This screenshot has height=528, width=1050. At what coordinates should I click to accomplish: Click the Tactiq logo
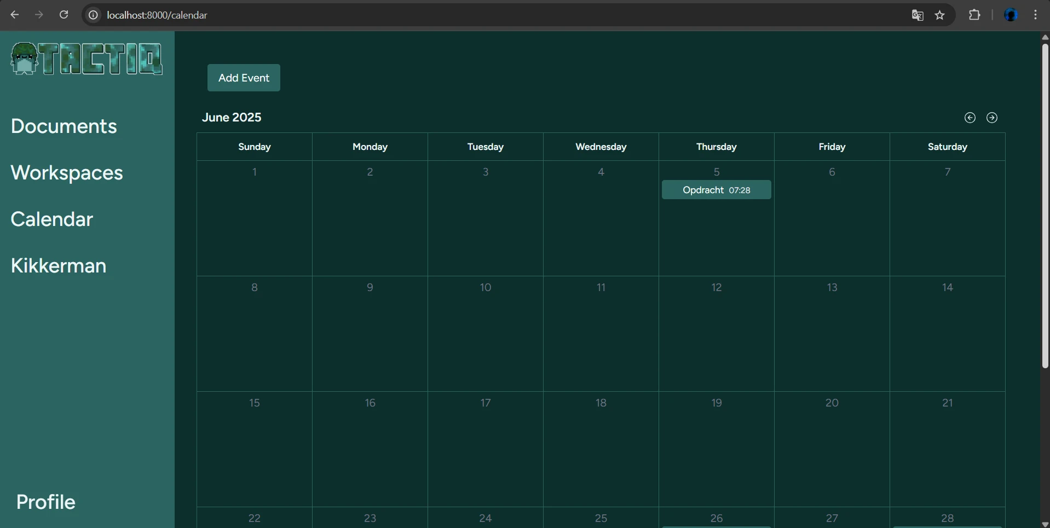[86, 59]
